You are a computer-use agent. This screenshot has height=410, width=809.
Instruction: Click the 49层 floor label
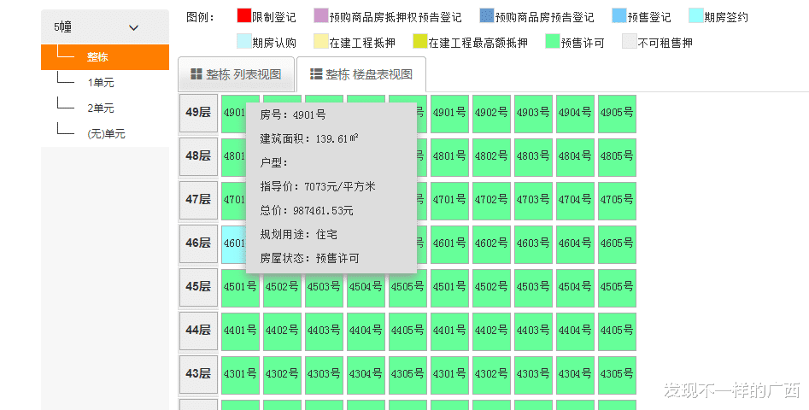point(199,113)
